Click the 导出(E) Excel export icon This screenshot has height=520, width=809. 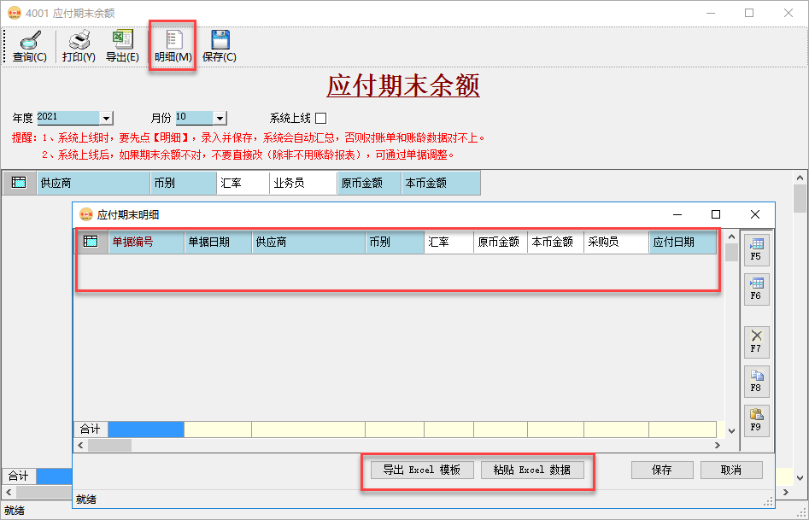(x=122, y=39)
